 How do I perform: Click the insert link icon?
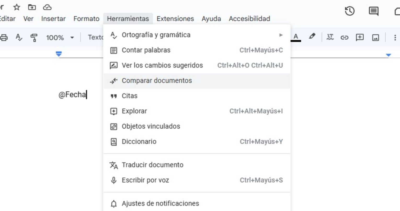[x=345, y=38]
